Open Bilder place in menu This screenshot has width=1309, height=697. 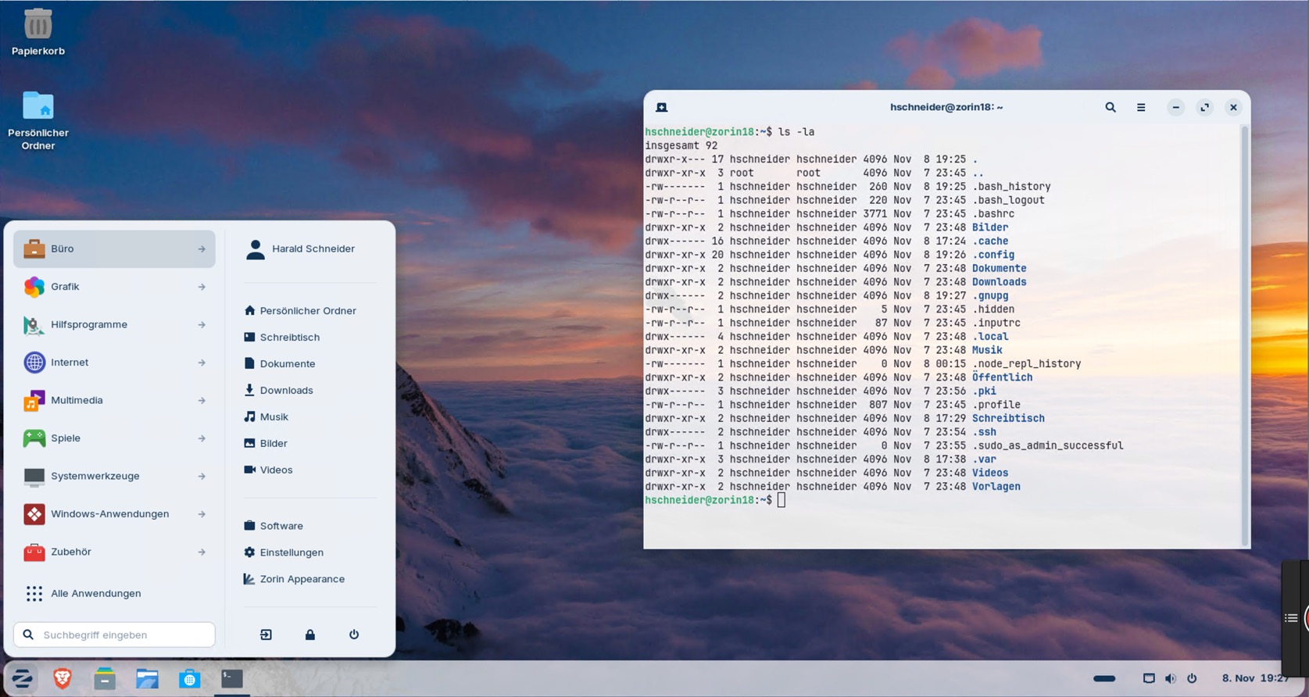(x=266, y=444)
